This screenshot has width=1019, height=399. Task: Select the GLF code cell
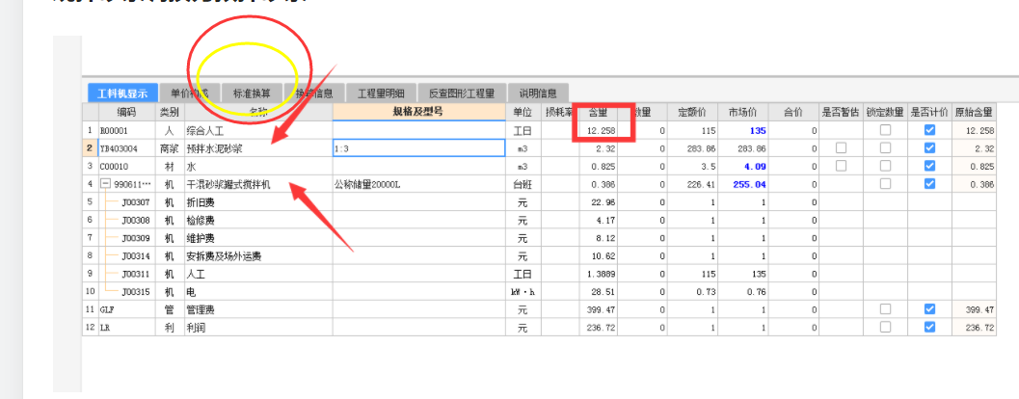pos(126,310)
